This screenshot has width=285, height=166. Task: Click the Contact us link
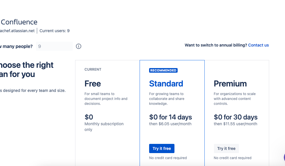click(x=259, y=45)
